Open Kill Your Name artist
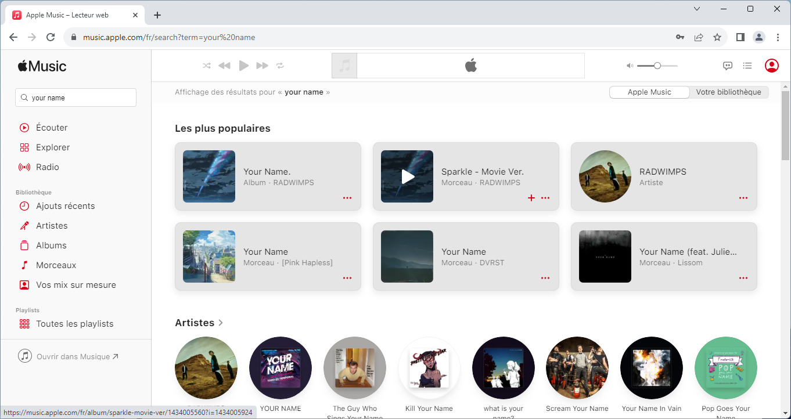The image size is (791, 419). tap(429, 368)
